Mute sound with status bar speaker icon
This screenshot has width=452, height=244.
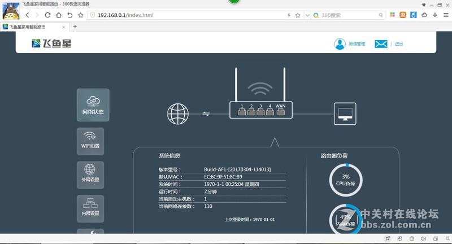coord(423,238)
